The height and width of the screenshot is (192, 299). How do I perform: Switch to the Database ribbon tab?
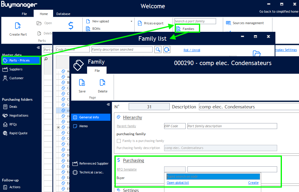pyautogui.click(x=63, y=14)
